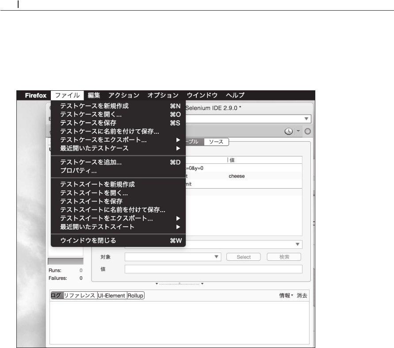Open the command dropdown arrow

298,244
